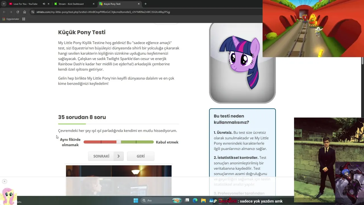Switch to Stream - Kick Dashboard tab
The image size is (364, 205).
[71, 4]
